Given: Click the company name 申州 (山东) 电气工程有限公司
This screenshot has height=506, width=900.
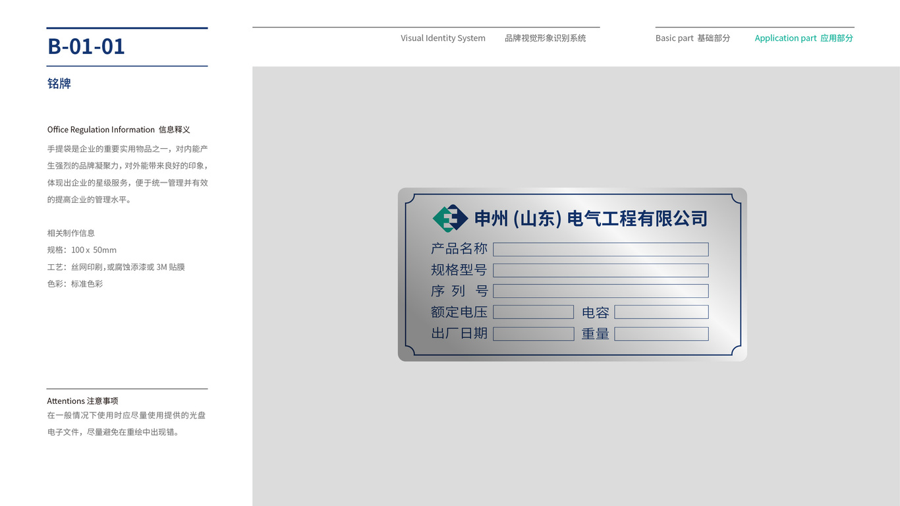Looking at the screenshot, I should point(591,218).
